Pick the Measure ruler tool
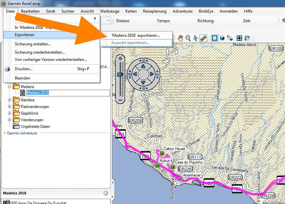 [x=203, y=38]
